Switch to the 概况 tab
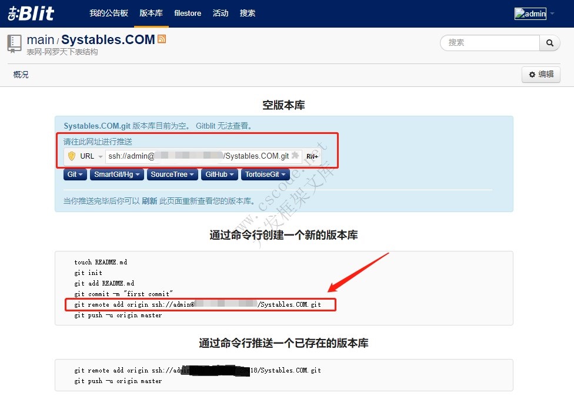 tap(21, 75)
